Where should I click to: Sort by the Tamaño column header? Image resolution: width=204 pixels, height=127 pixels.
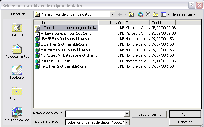point(111,22)
